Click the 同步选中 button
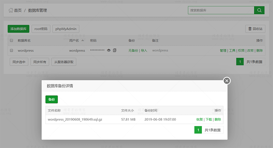Image resolution: width=273 pixels, height=148 pixels. coord(19,62)
